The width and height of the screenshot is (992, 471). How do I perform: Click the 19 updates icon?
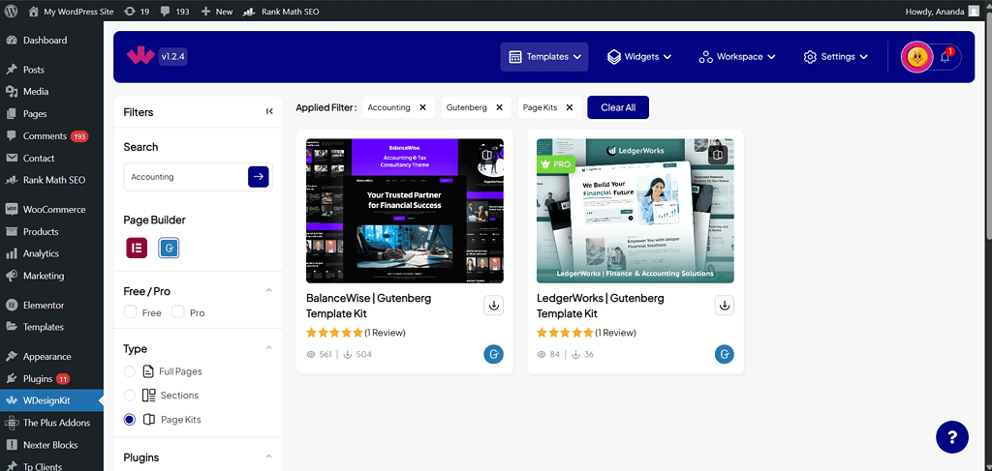click(137, 12)
